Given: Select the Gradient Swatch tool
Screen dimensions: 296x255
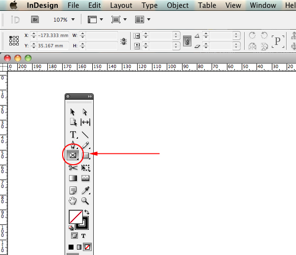Looking at the screenshot, I should [x=73, y=178].
